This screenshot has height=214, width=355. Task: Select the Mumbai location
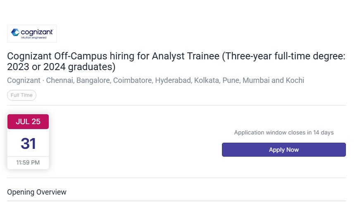point(256,80)
